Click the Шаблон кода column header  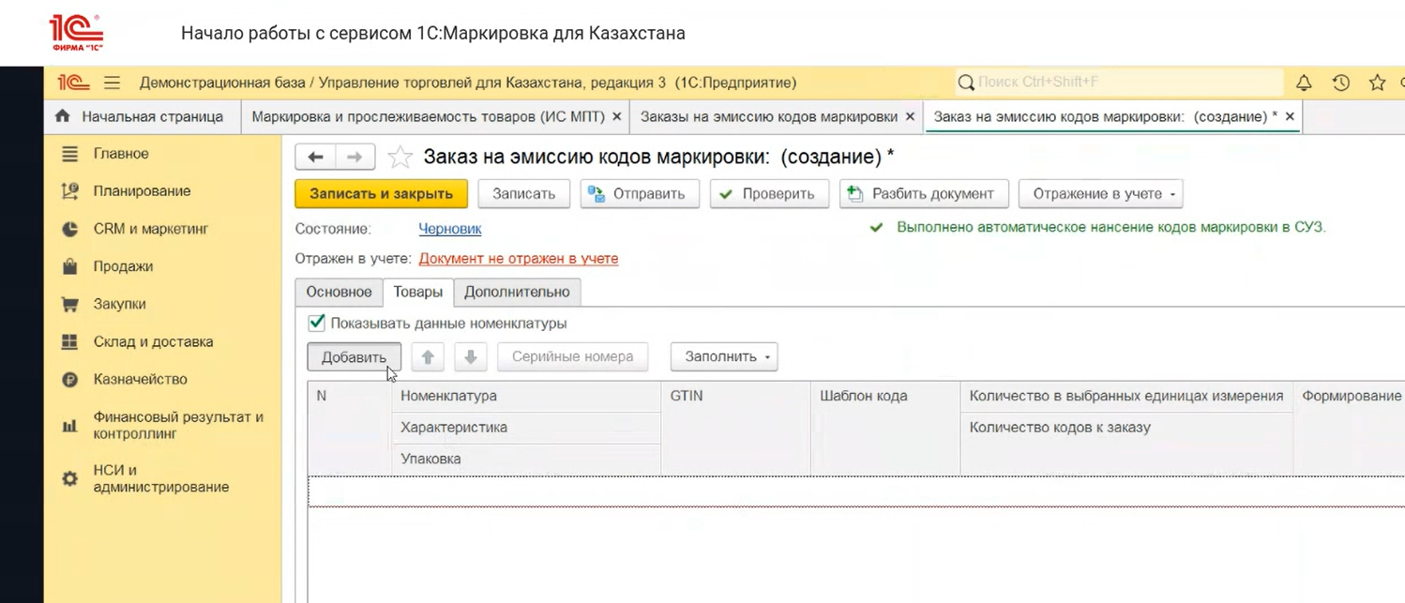[x=885, y=428]
